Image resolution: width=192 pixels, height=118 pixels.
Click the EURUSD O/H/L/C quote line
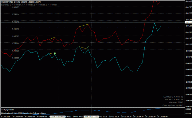tap(29, 5)
